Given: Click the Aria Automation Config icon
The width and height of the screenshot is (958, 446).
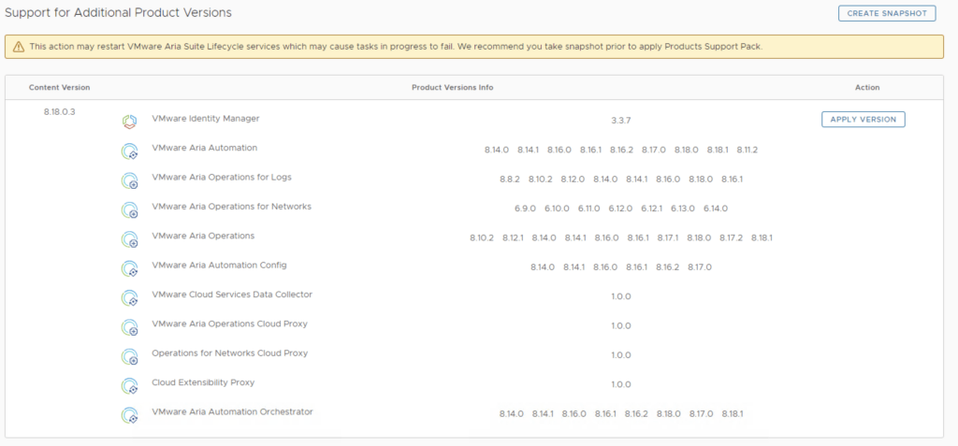Looking at the screenshot, I should pyautogui.click(x=130, y=268).
